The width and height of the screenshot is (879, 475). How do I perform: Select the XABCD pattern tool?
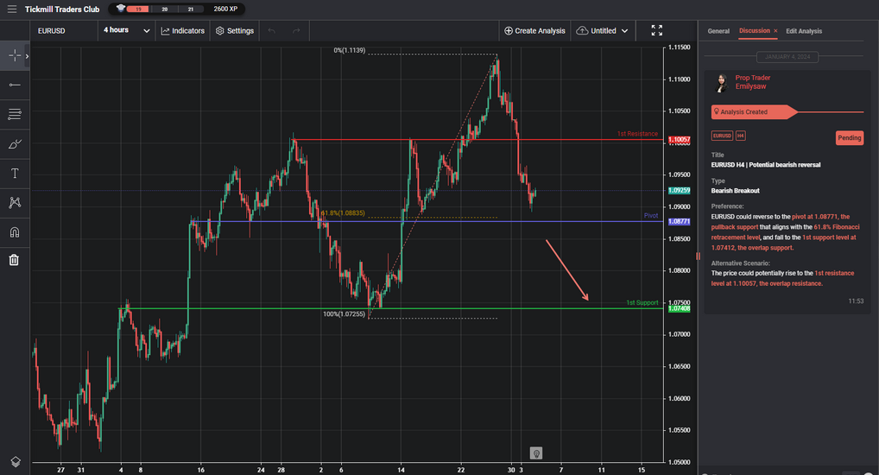click(15, 202)
